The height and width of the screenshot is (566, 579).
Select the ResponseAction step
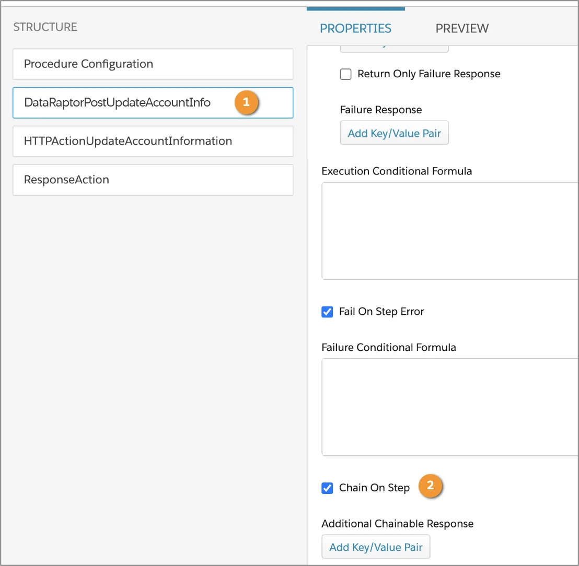153,180
